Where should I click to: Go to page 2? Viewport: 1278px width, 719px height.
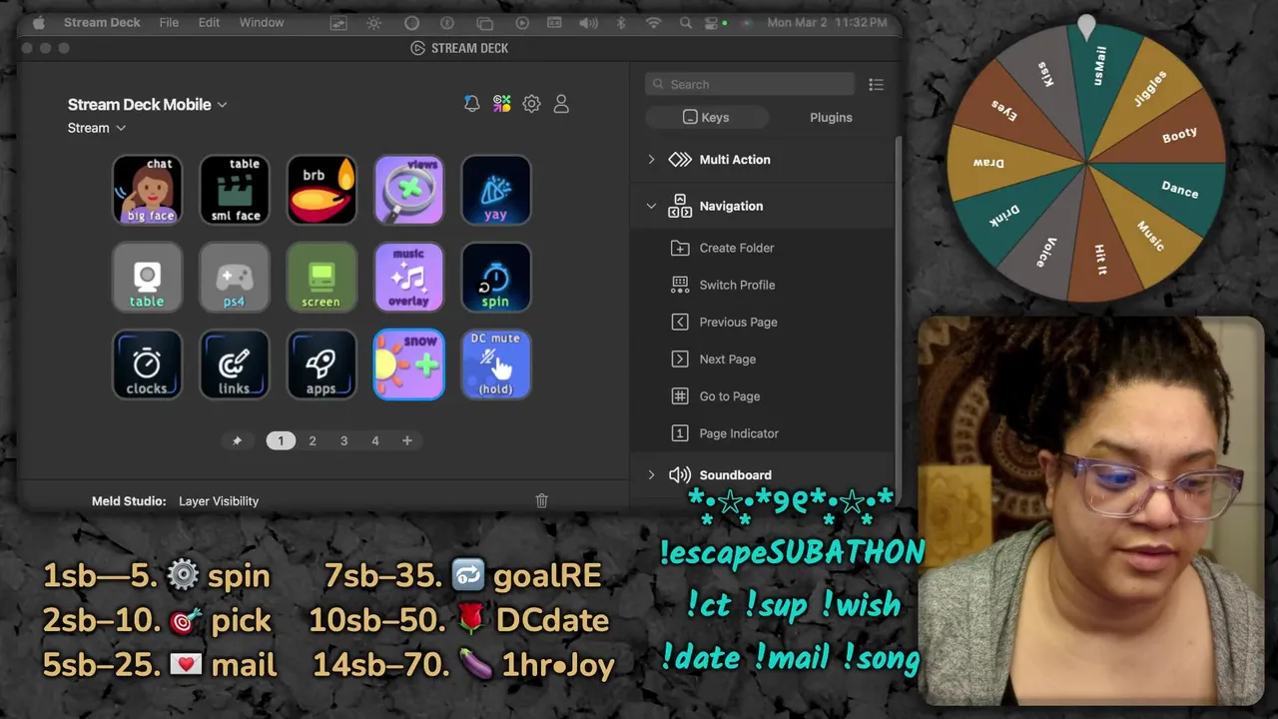click(313, 440)
